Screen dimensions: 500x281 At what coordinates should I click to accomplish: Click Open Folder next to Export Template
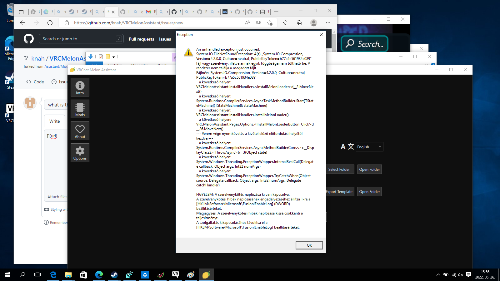(369, 192)
